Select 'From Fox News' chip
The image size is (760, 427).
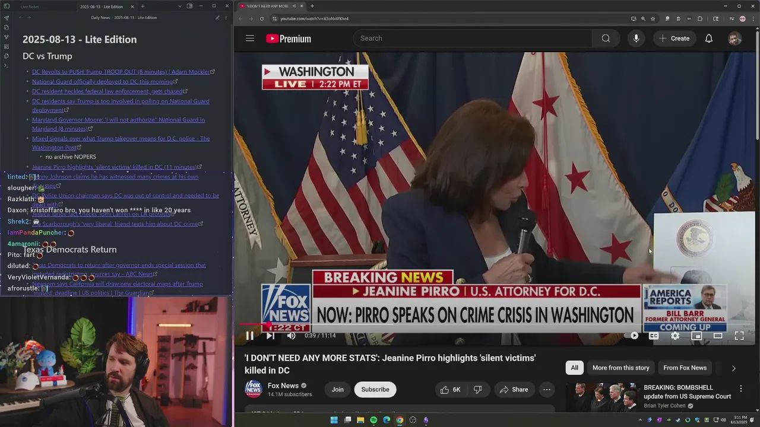click(x=685, y=368)
